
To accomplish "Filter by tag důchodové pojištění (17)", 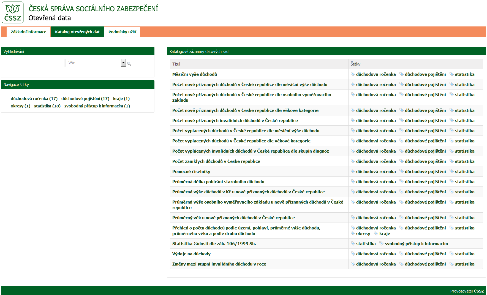I will [85, 98].
